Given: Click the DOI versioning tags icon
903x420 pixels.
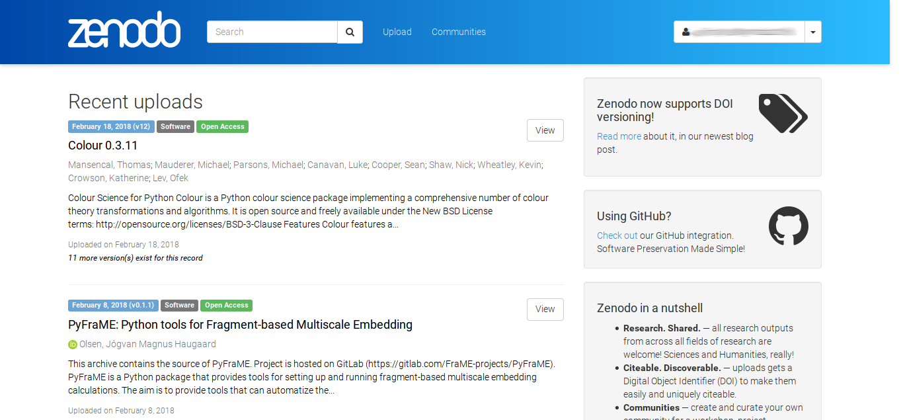Looking at the screenshot, I should tap(783, 113).
